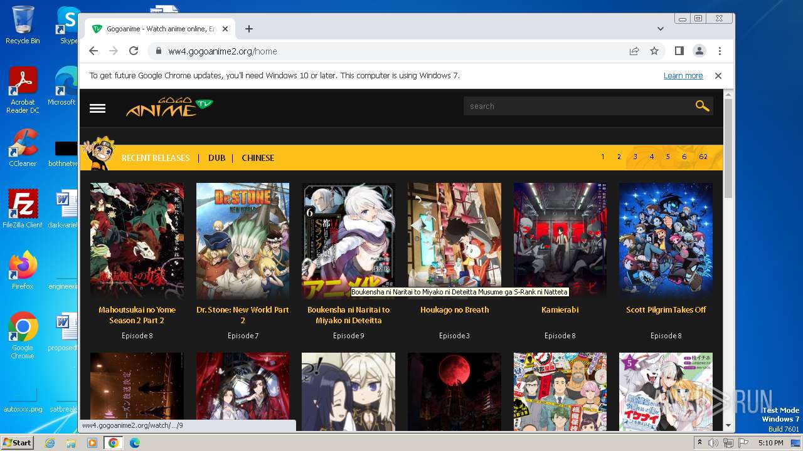
Task: Click Kamierabi title link
Action: [x=560, y=310]
